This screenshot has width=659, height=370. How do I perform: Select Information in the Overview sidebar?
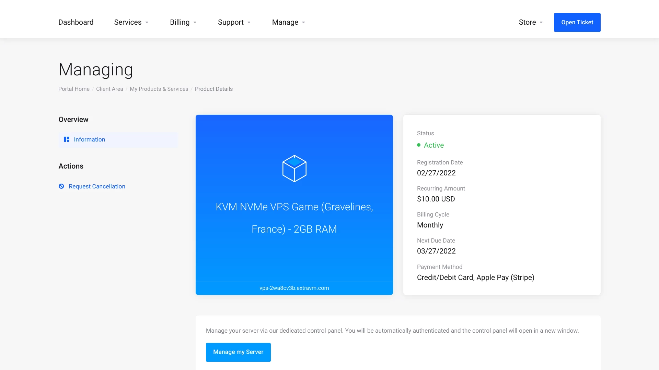[89, 139]
